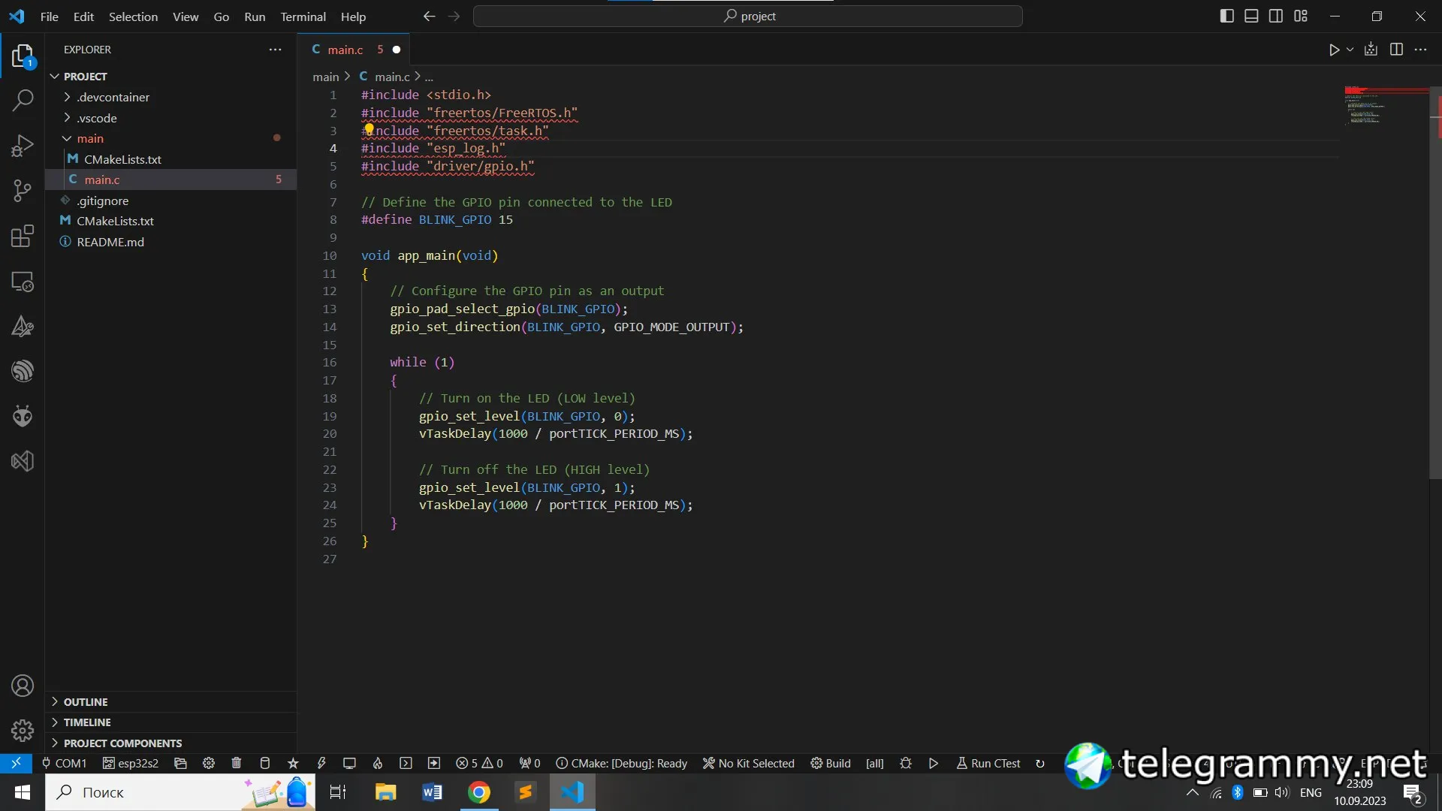The image size is (1442, 811).
Task: Open the run button dropdown arrow
Action: click(1350, 50)
